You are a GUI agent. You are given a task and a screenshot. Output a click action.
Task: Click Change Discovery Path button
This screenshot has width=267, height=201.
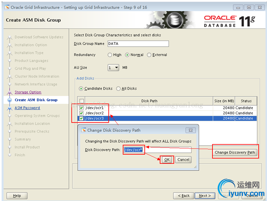pyautogui.click(x=235, y=152)
